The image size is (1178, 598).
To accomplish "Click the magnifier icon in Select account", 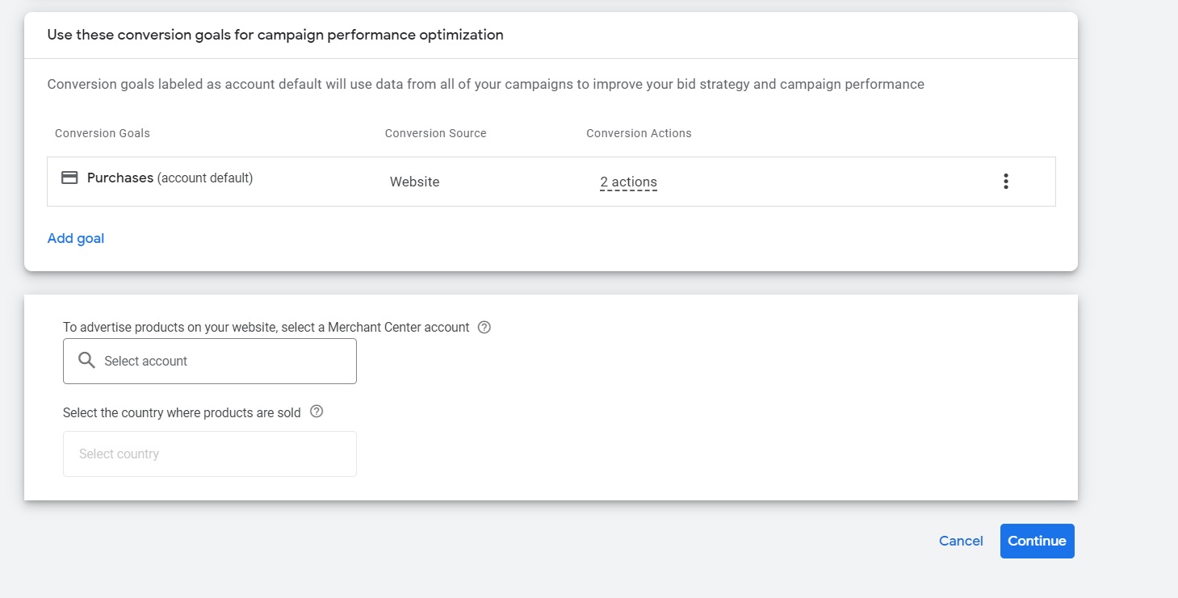I will [86, 361].
